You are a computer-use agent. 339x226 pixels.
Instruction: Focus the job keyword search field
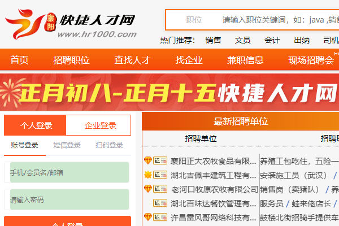pyautogui.click(x=280, y=20)
